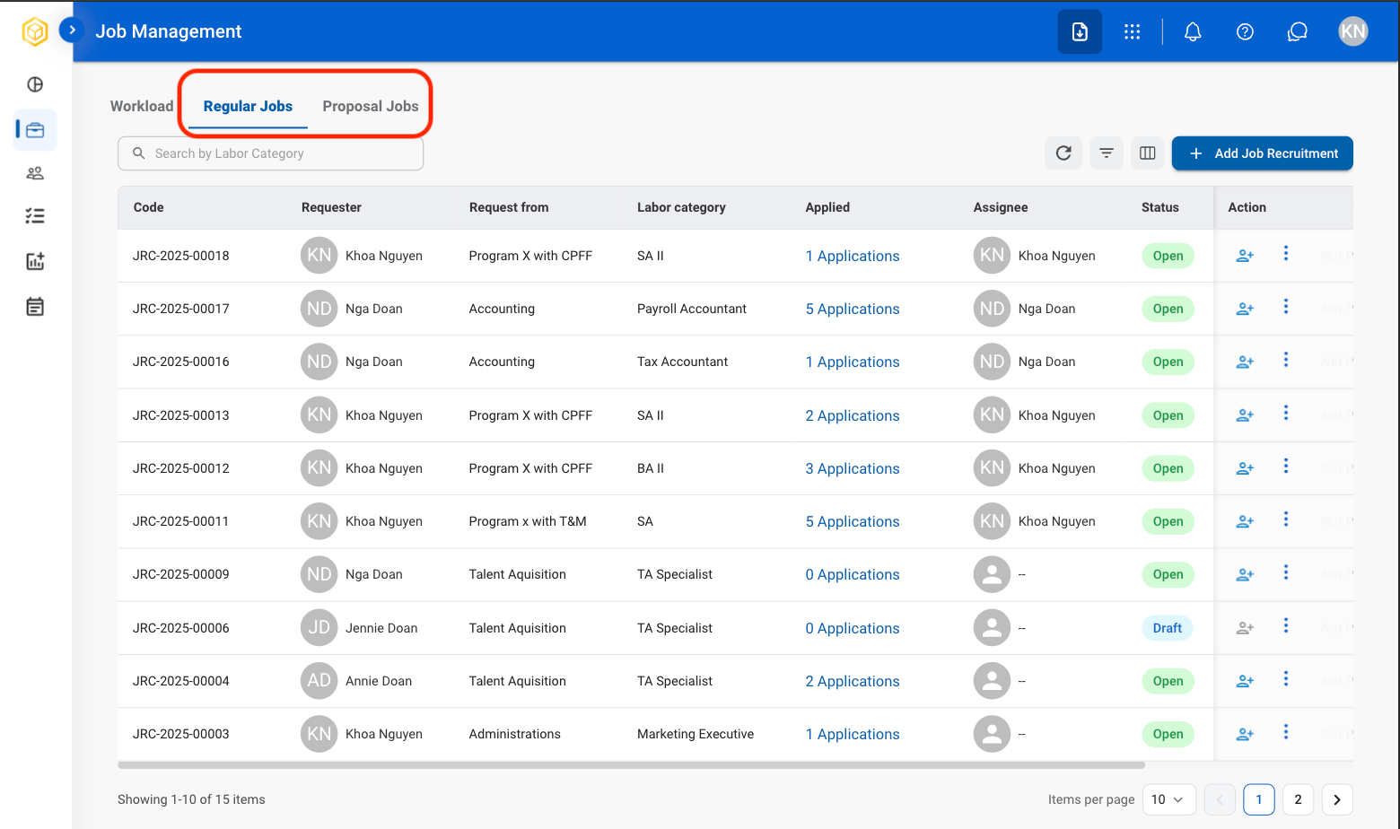Open the calendar icon in left sidebar

click(35, 307)
